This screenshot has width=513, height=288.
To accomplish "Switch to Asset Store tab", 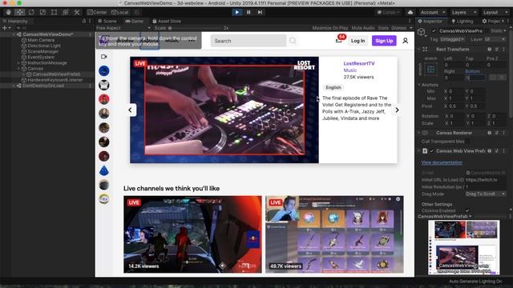I will [167, 21].
